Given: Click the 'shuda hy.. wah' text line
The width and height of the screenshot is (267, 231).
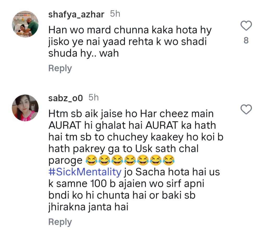Looking at the screenshot, I should point(83,54).
